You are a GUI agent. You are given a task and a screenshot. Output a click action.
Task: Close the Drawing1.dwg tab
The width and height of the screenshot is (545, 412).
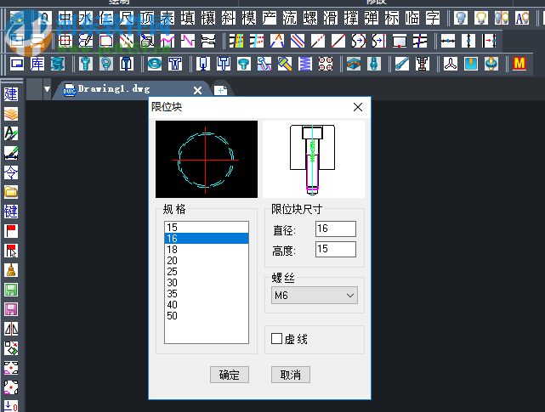pyautogui.click(x=198, y=91)
